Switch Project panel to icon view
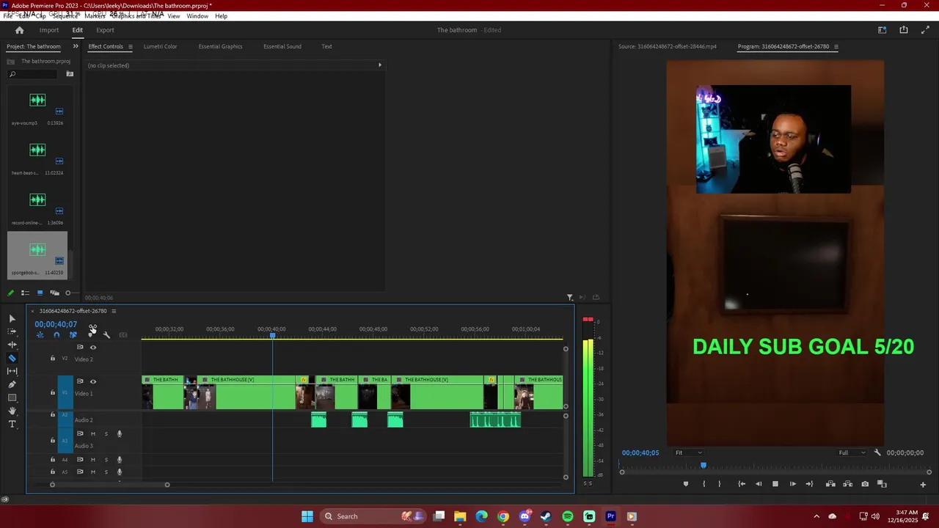 [x=40, y=293]
